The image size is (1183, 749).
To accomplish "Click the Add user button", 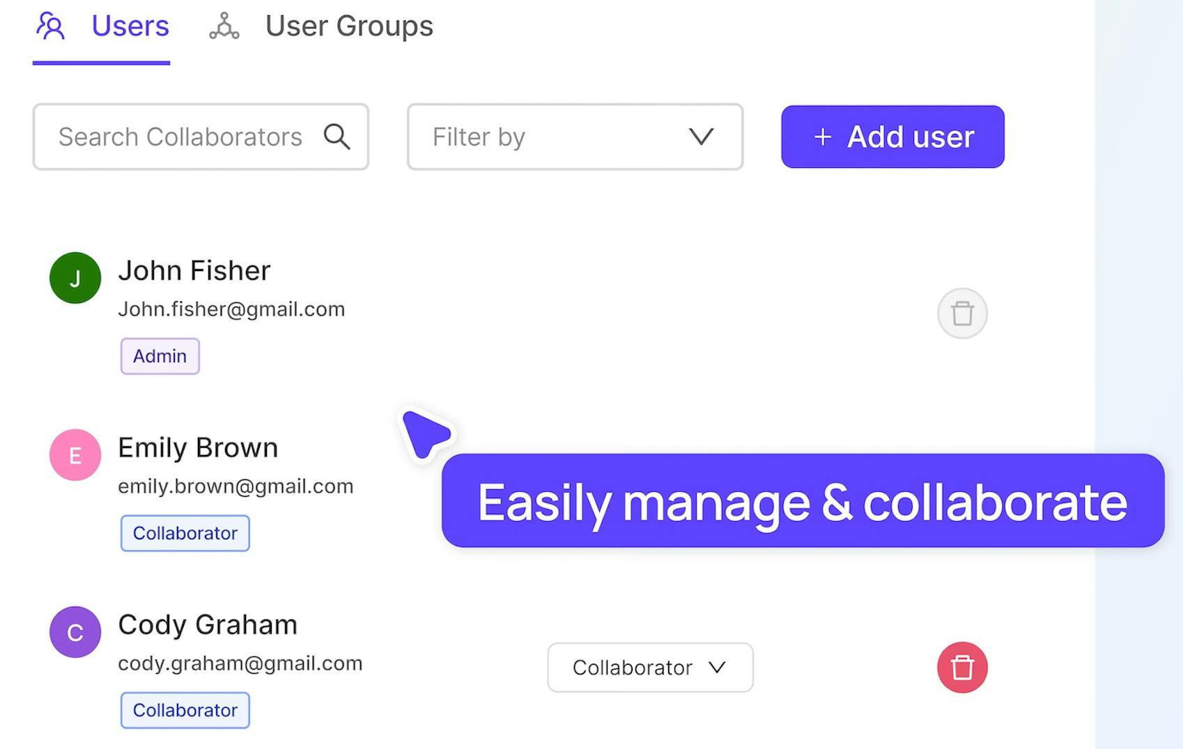I will click(892, 137).
